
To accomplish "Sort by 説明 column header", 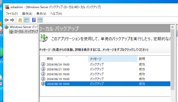I will [154, 59].
